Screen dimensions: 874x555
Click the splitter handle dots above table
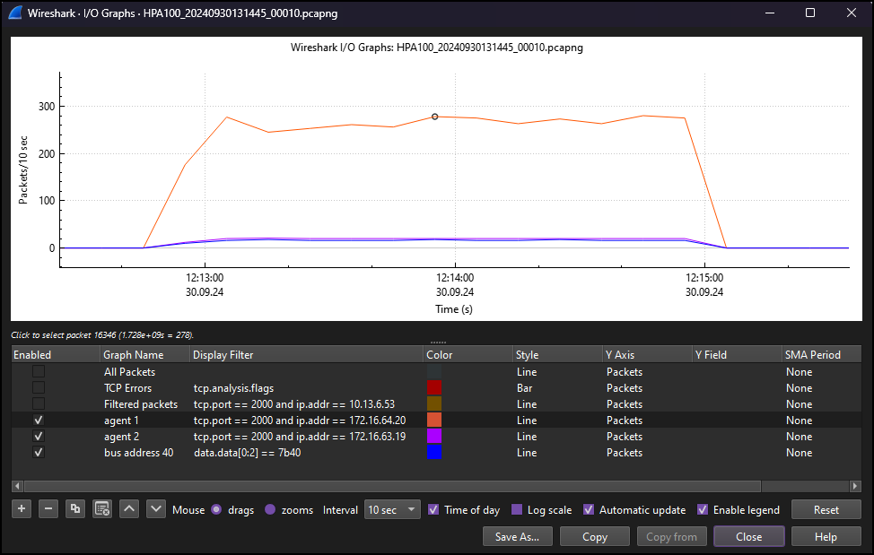pos(438,343)
